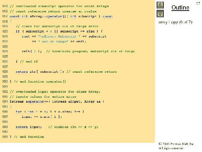This screenshot has width=202, height=152.
Task: Select the '} // end if' line
Action: 27,61
